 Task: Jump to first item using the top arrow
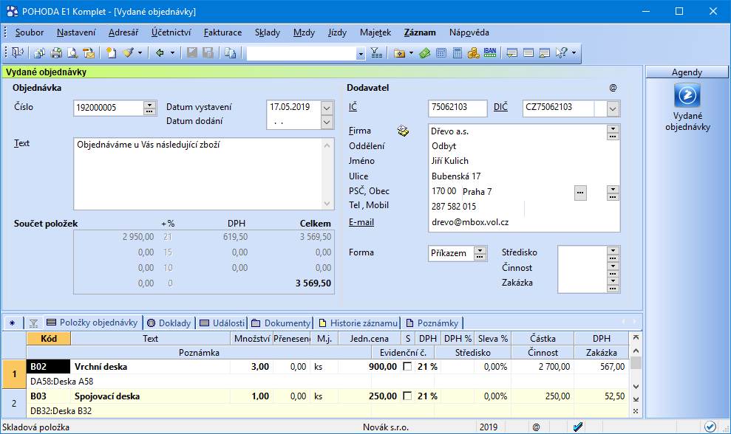click(636, 337)
